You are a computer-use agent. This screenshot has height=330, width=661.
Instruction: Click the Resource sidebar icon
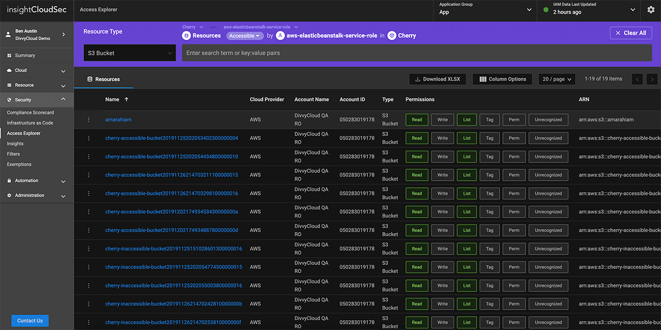[9, 85]
